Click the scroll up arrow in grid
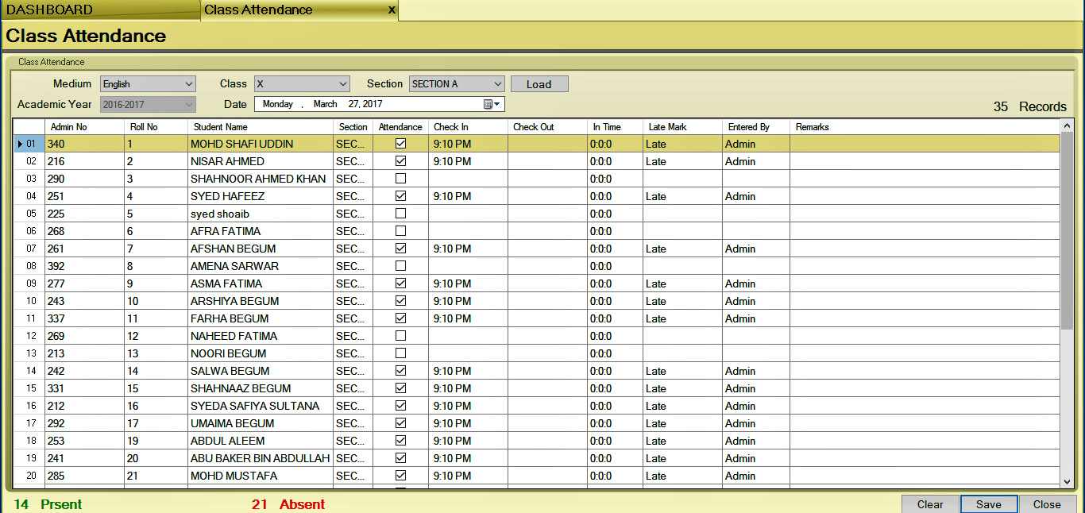1085x513 pixels. (x=1067, y=126)
